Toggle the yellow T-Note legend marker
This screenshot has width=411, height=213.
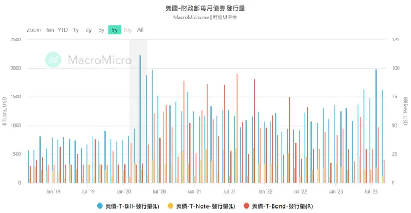[171, 206]
